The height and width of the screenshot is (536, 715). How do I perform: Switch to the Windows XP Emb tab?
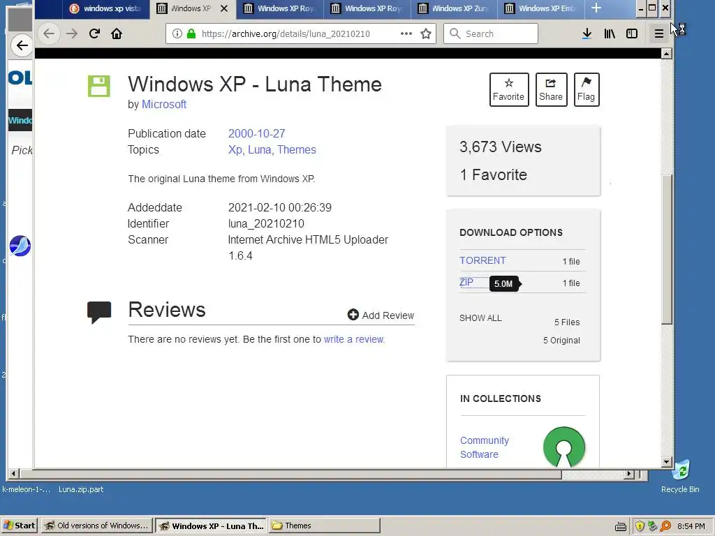coord(541,8)
